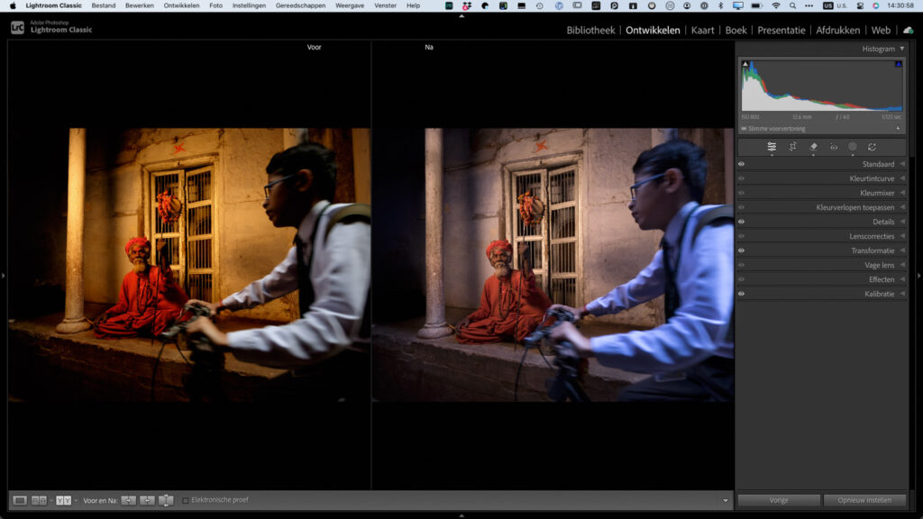Toggle the Kalibratie panel eye switch
The height and width of the screenshot is (519, 923).
741,294
